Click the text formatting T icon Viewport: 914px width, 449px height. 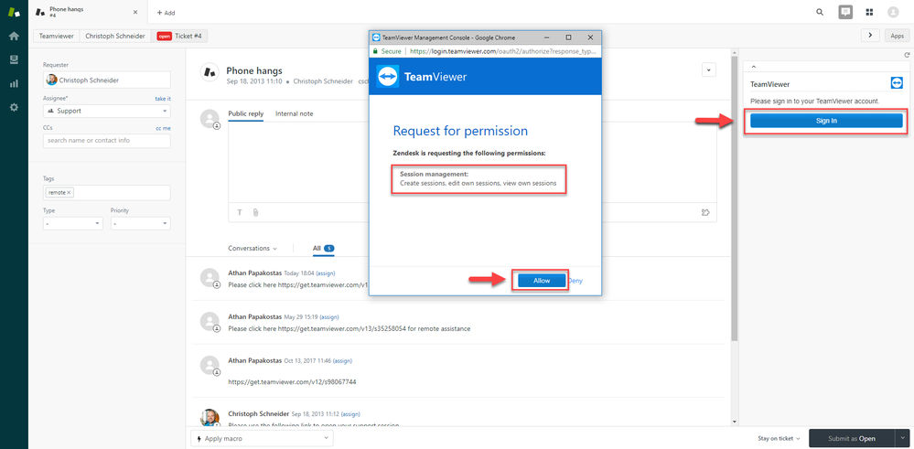pyautogui.click(x=239, y=212)
